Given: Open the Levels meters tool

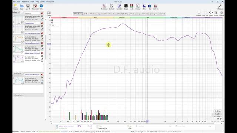Looking at the screenshot, I should (132, 6).
